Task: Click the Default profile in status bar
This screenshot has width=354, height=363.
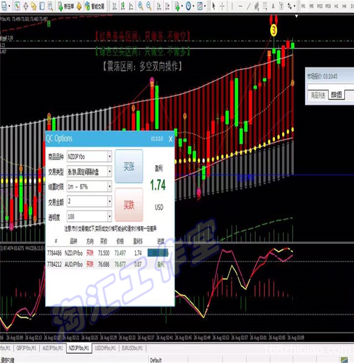Action: coord(156,360)
